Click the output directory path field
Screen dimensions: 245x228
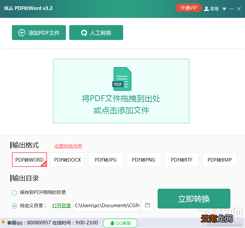(x=107, y=205)
